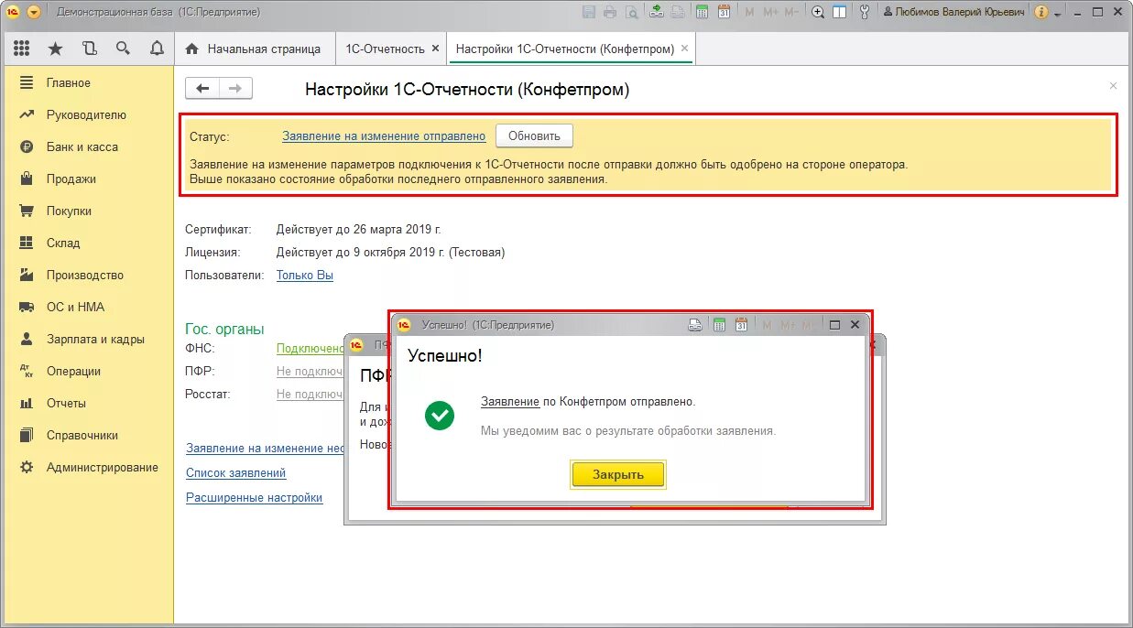Close the settings form with its gray x
The width and height of the screenshot is (1133, 628).
[x=1113, y=85]
